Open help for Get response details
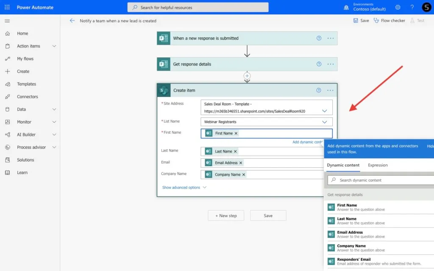This screenshot has height=271, width=434. (319, 64)
